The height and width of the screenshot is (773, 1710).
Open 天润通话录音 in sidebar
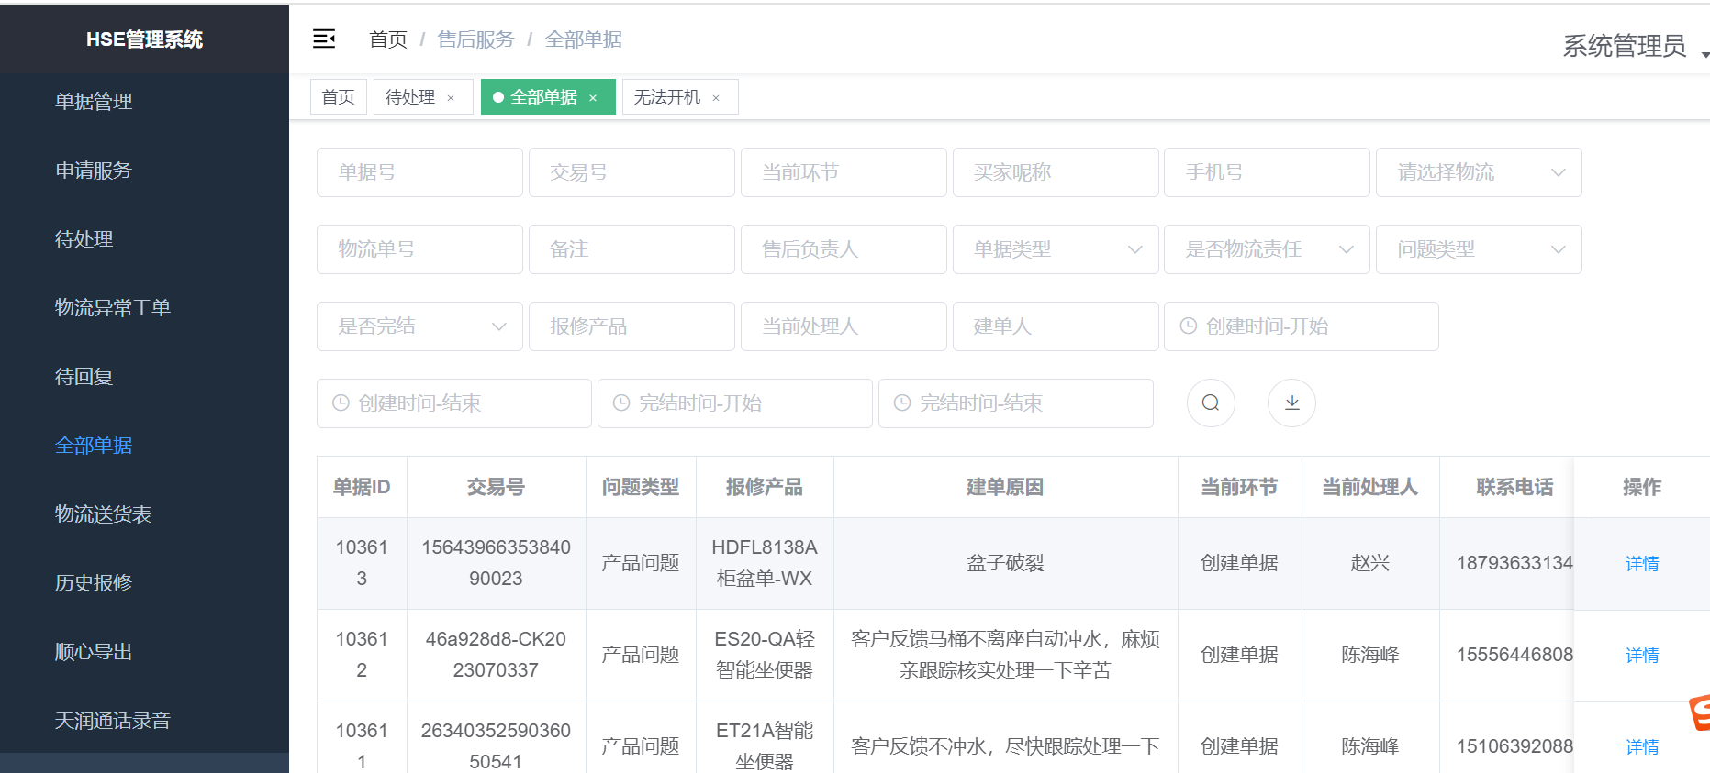[x=144, y=720]
